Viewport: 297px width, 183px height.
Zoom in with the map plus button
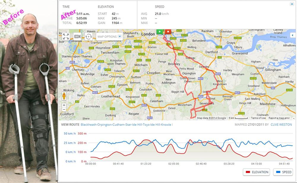coord(64,105)
